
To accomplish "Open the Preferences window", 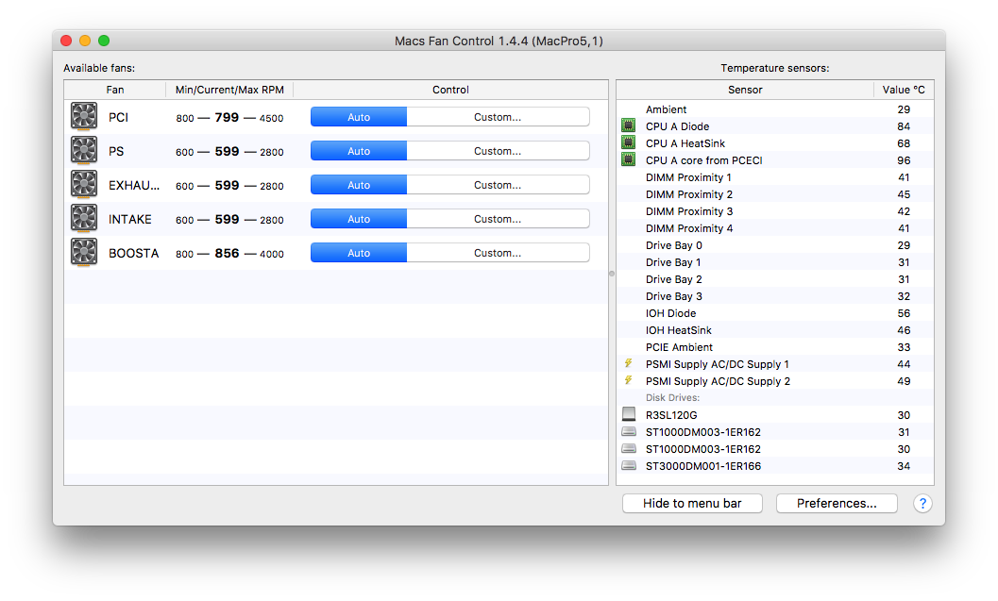I will (837, 503).
